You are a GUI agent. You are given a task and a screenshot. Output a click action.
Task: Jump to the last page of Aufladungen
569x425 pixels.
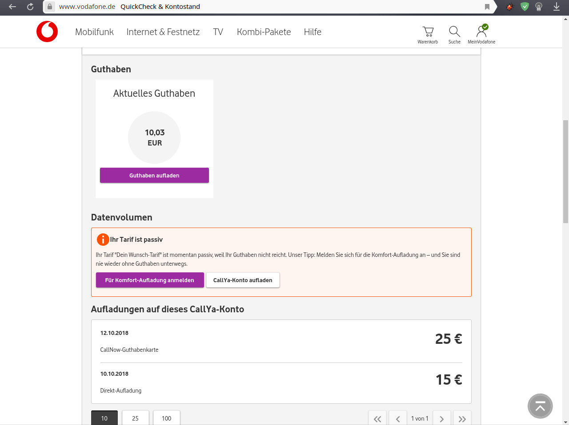462,418
